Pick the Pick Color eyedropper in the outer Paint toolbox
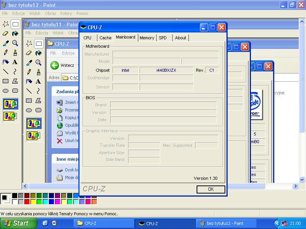This screenshot has height=229, width=306. (6, 43)
